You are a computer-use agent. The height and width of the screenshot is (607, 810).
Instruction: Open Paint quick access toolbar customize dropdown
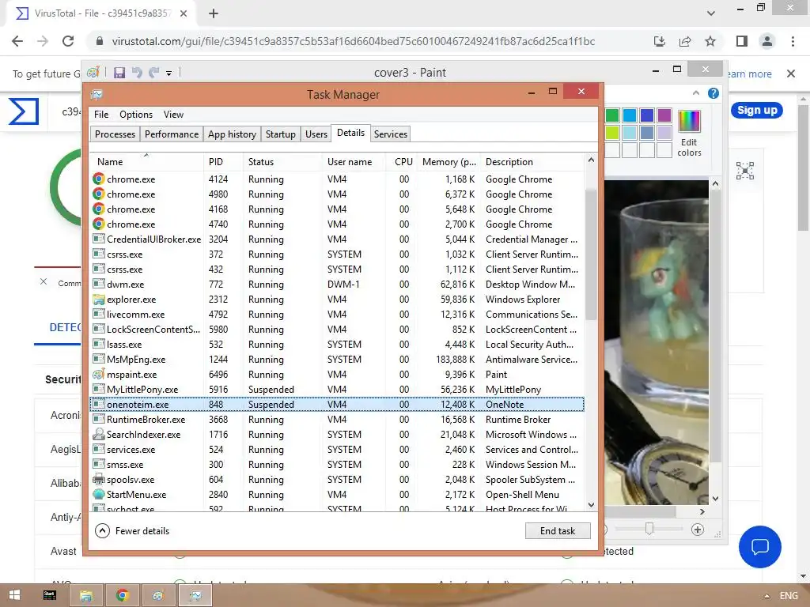tap(169, 74)
